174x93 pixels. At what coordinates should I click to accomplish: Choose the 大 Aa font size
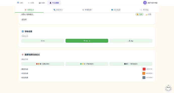click(x=131, y=41)
